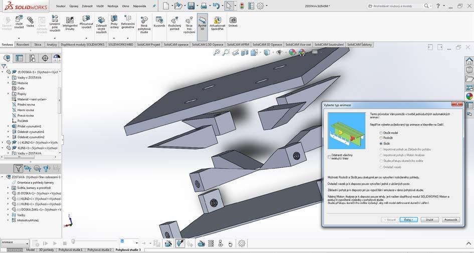Screen dimensions: 474x253
Task: Create Nová pohybová studie
Action: pyautogui.click(x=144, y=25)
